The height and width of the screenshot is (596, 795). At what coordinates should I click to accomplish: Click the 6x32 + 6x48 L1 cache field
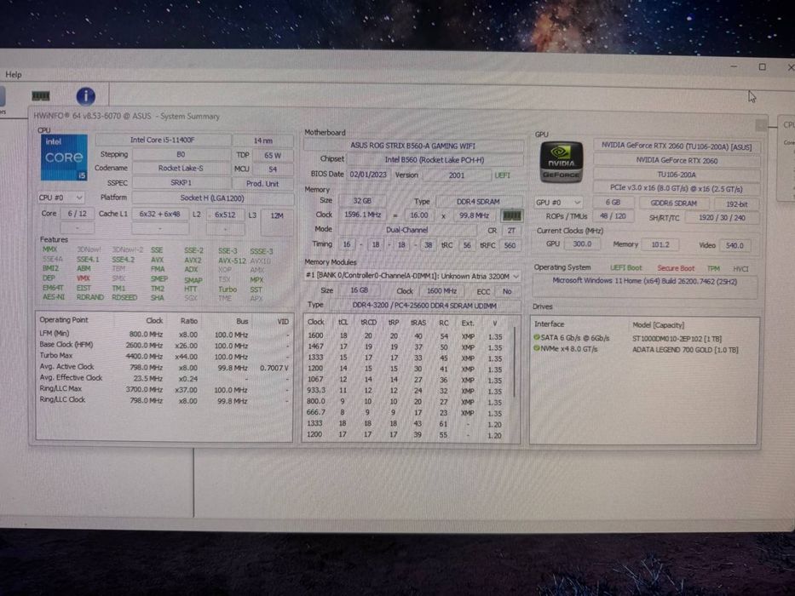coord(159,215)
